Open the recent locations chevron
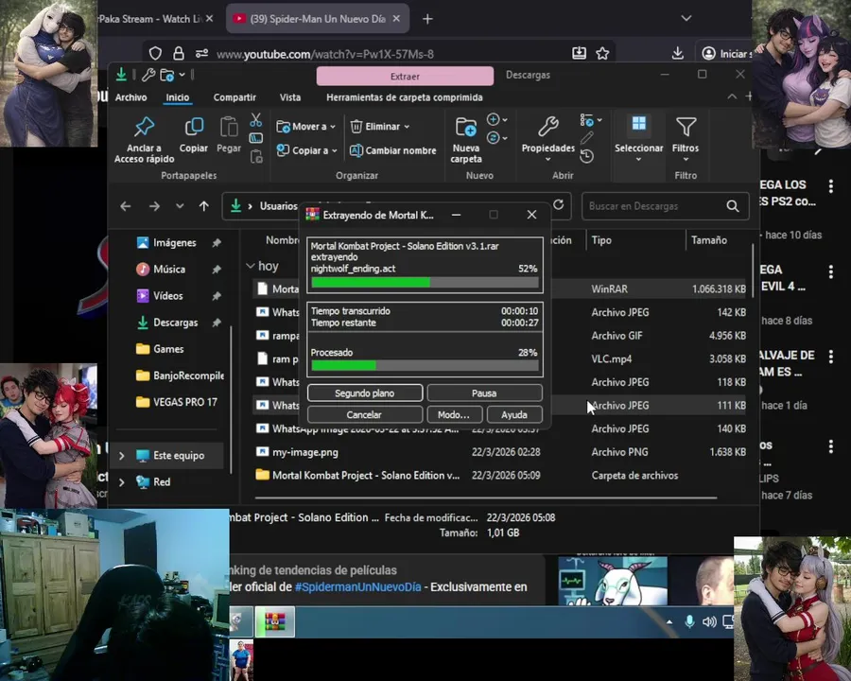This screenshot has height=681, width=851. click(x=180, y=206)
